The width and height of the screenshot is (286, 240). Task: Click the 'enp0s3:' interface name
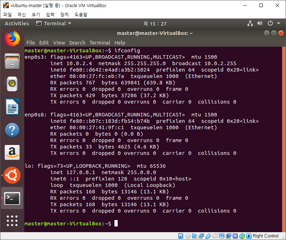[x=36, y=57]
